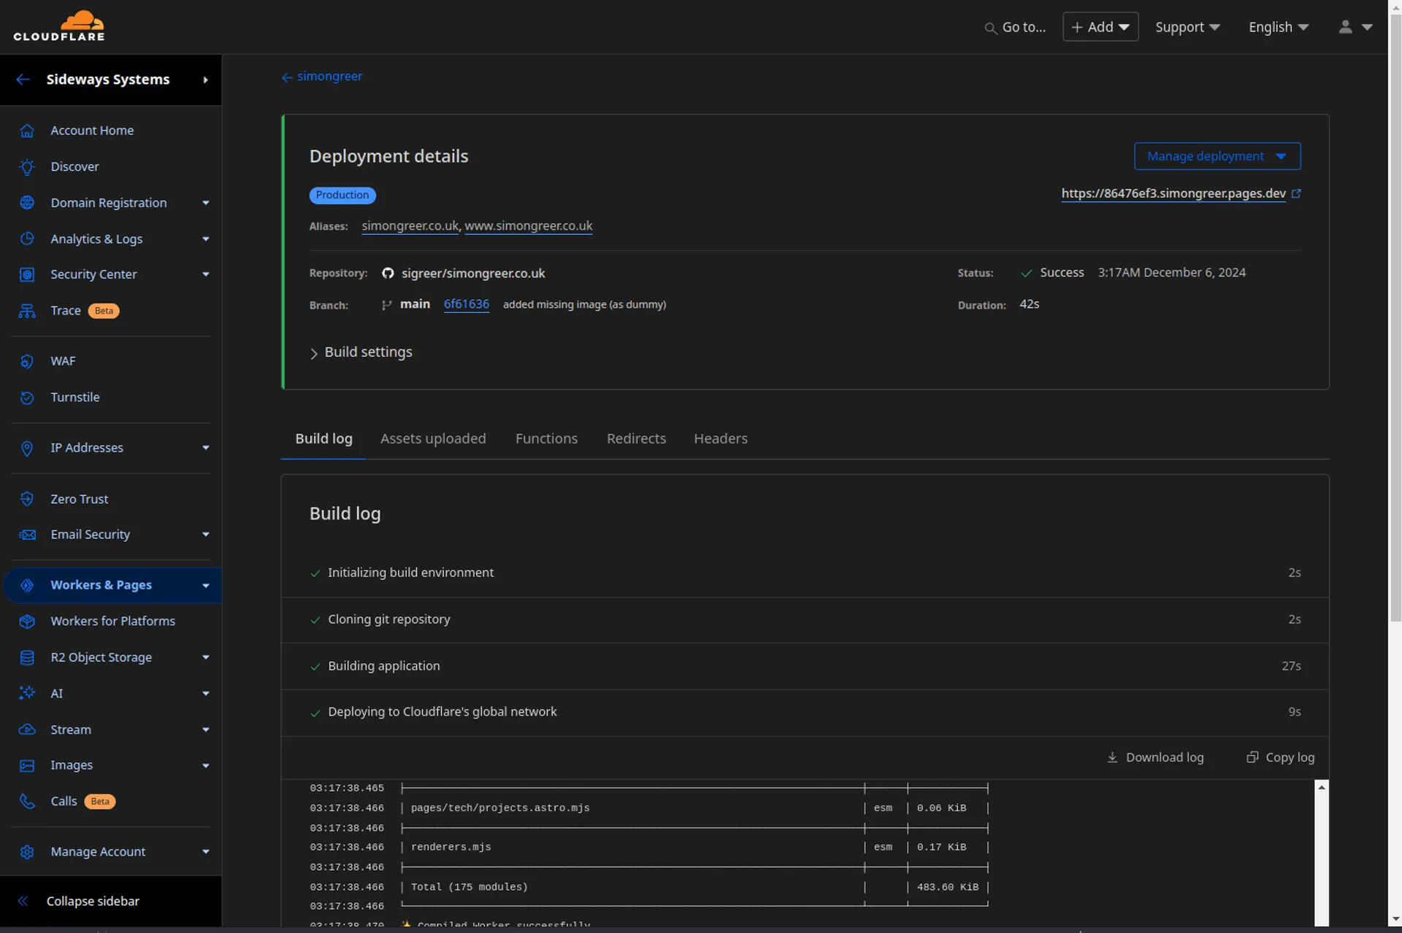Open the Stream section
The image size is (1402, 933).
pyautogui.click(x=71, y=729)
